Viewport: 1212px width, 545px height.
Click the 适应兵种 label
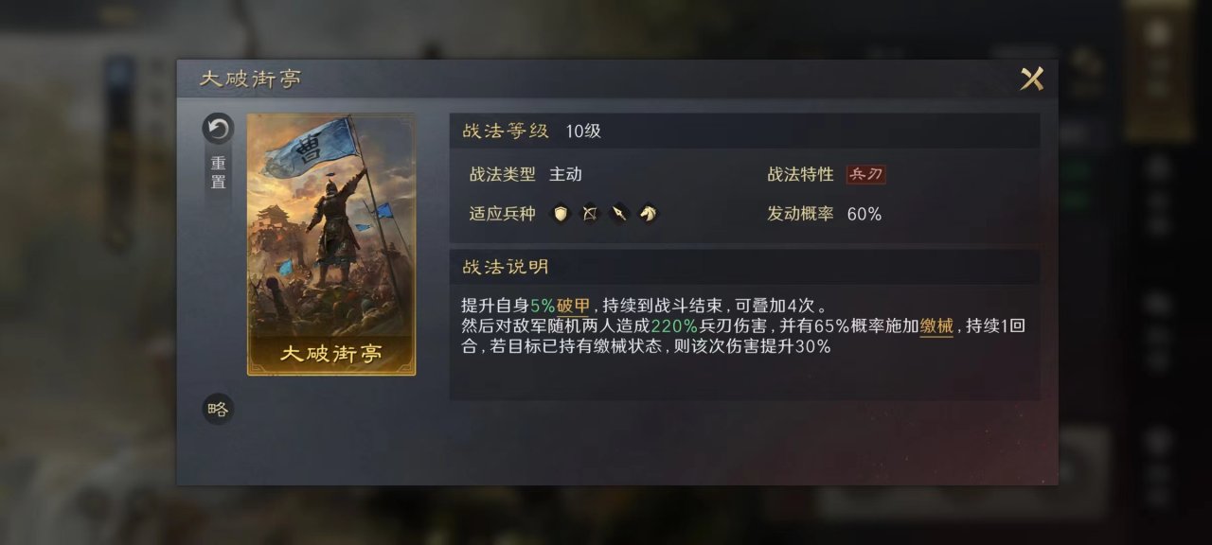coord(502,215)
